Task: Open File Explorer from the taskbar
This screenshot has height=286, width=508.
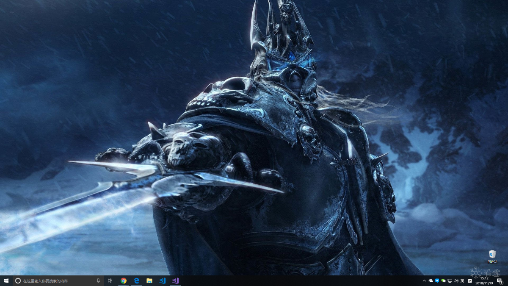Action: [149, 280]
